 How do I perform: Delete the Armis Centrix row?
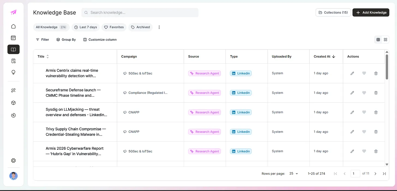tap(376, 73)
